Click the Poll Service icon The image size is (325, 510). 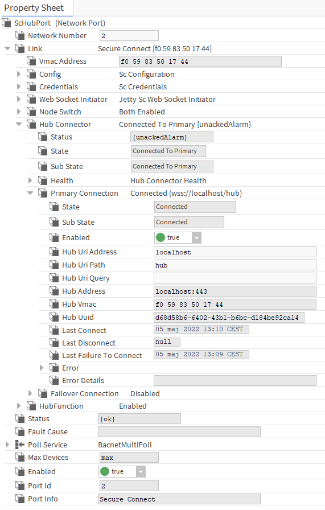pyautogui.click(x=20, y=445)
